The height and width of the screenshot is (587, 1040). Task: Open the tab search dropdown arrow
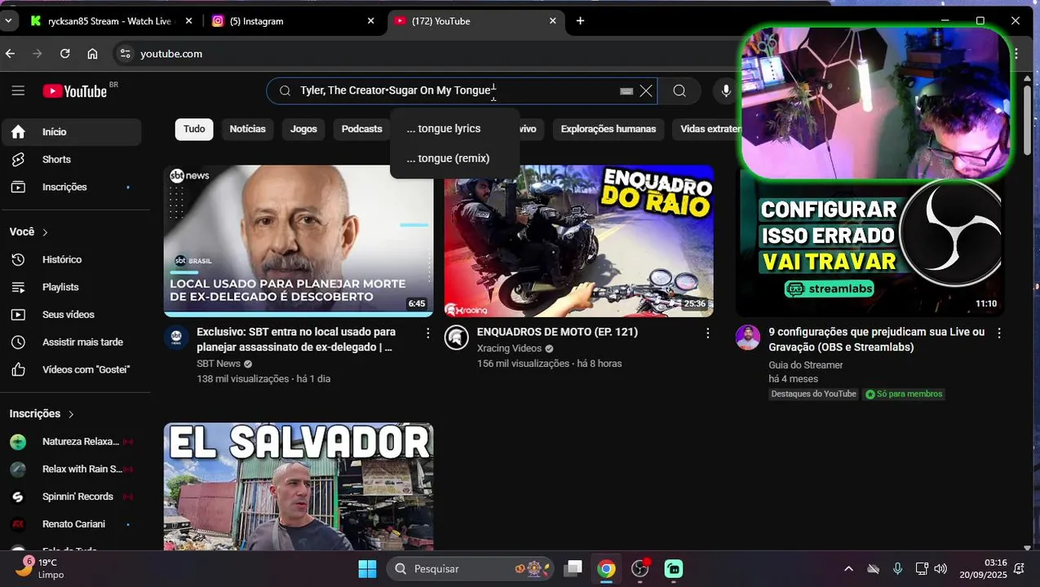(x=8, y=21)
